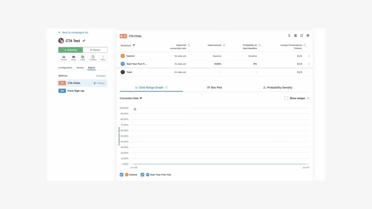Clone the campaign using the Clone icon
This screenshot has height=209, width=372.
tap(83, 58)
